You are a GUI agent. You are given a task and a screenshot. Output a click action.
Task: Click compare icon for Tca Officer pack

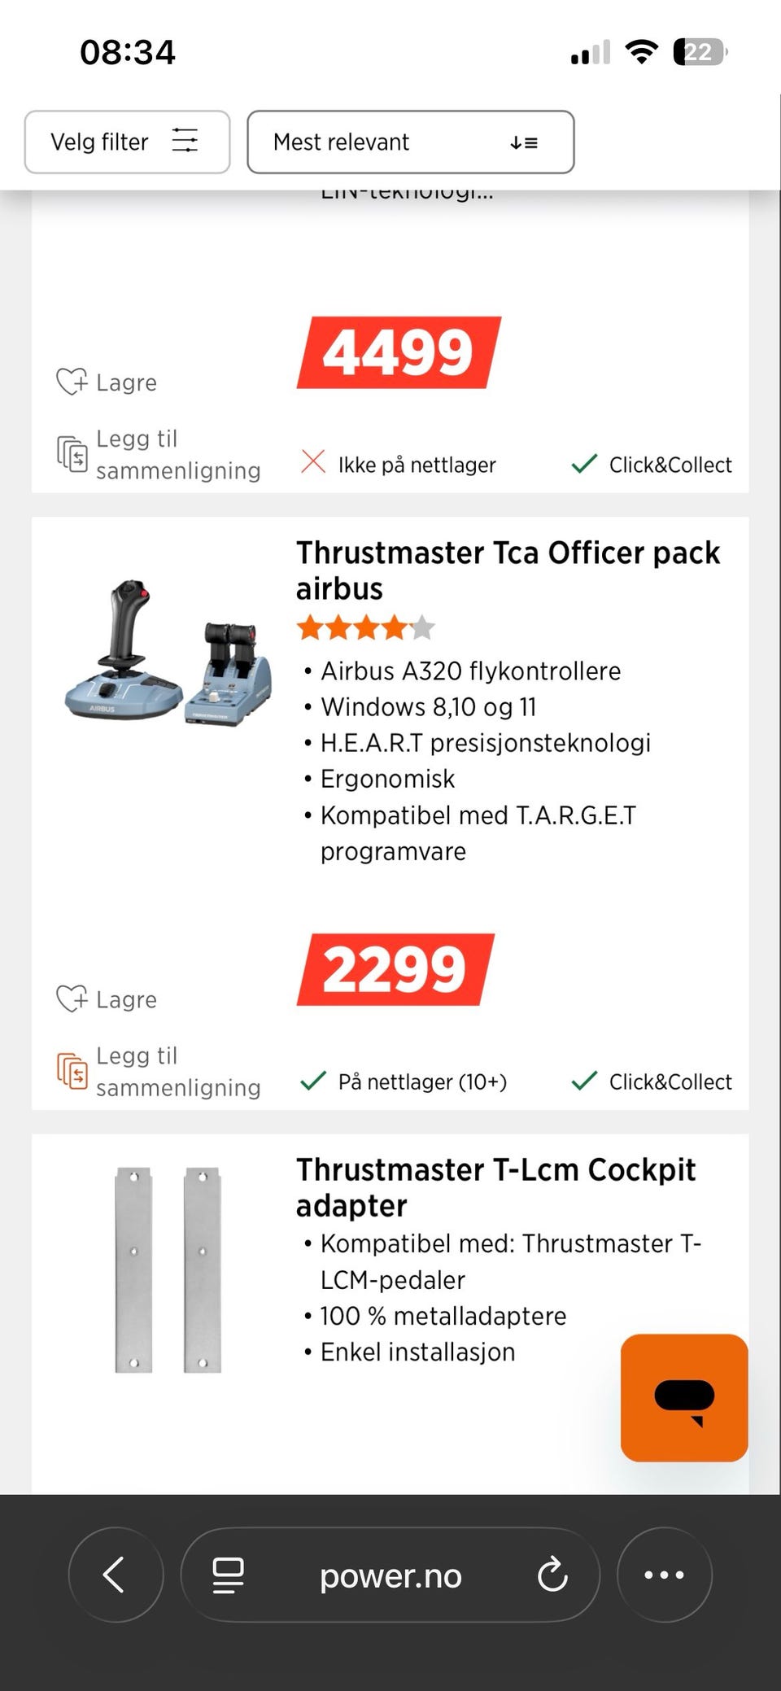[x=72, y=1070]
